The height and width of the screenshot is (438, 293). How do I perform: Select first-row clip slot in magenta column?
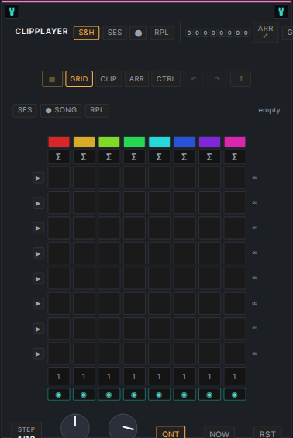coord(235,178)
